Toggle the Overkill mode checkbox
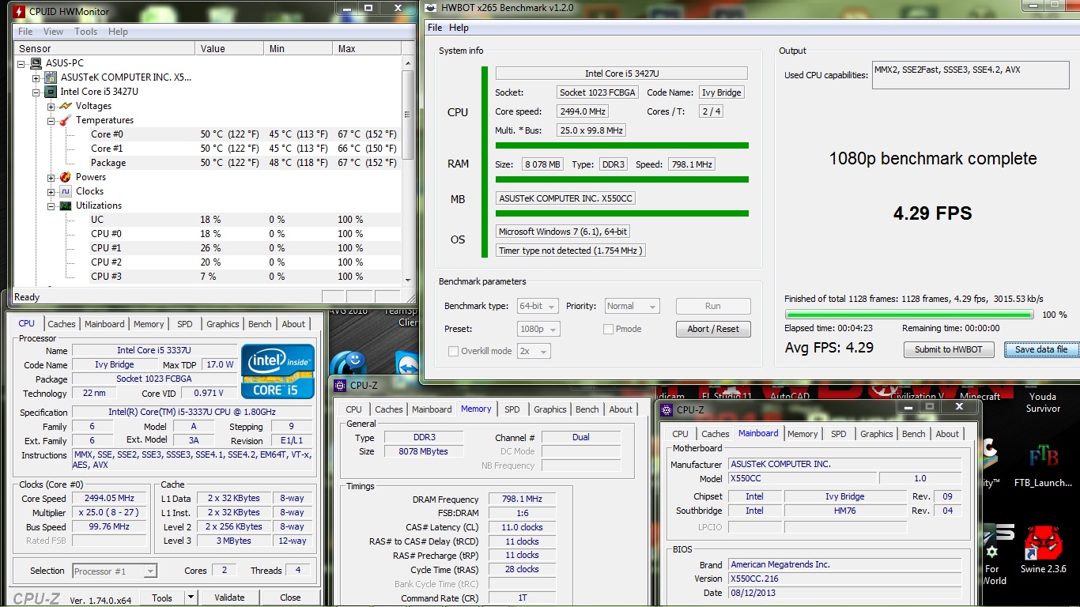The image size is (1080, 607). click(453, 351)
